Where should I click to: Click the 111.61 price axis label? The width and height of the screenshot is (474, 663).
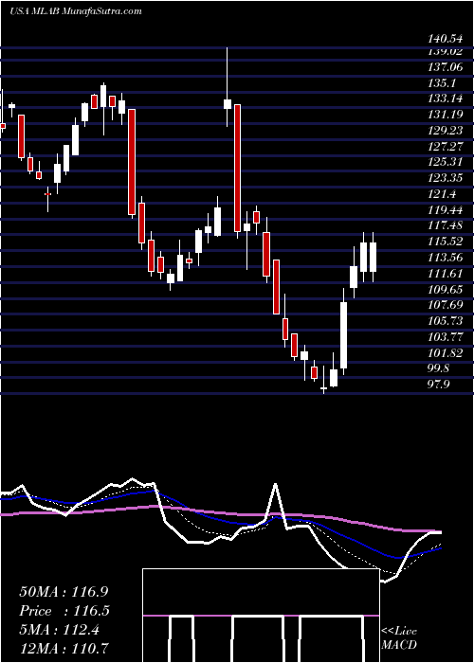click(445, 274)
